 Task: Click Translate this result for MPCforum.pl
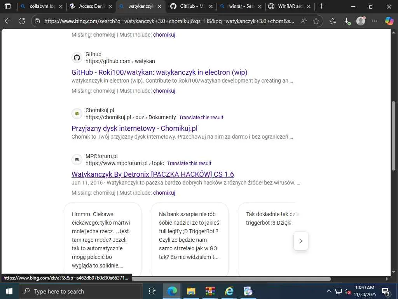click(x=189, y=163)
